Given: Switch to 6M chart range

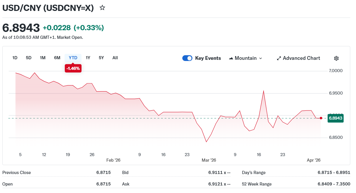Looking at the screenshot, I should pos(57,58).
